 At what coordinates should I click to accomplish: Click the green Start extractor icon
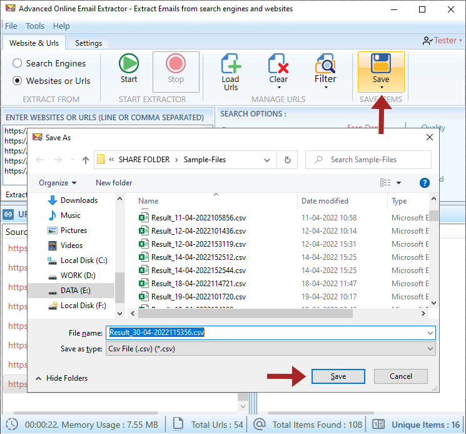click(129, 63)
